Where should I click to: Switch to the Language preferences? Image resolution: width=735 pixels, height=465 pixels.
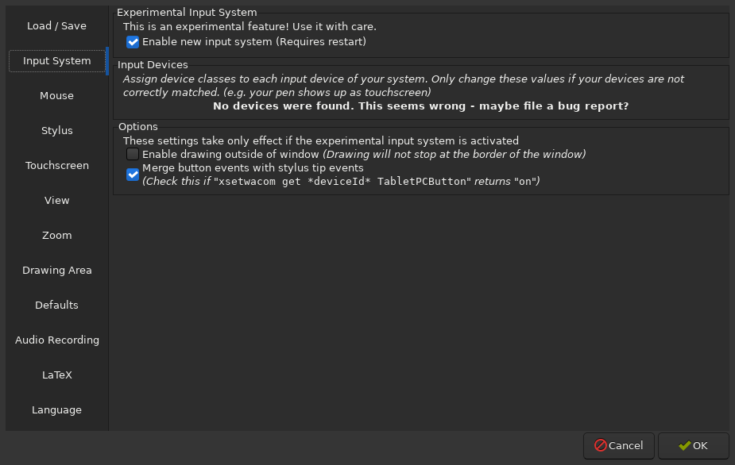(56, 409)
